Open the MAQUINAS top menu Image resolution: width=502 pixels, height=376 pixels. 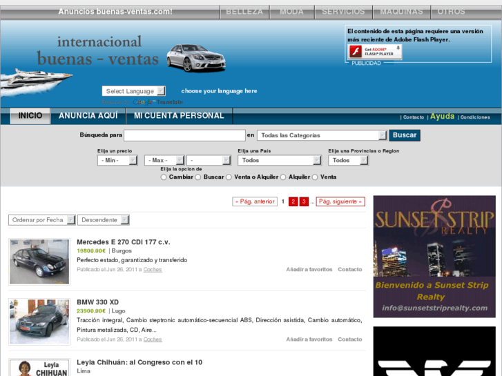[x=401, y=12]
